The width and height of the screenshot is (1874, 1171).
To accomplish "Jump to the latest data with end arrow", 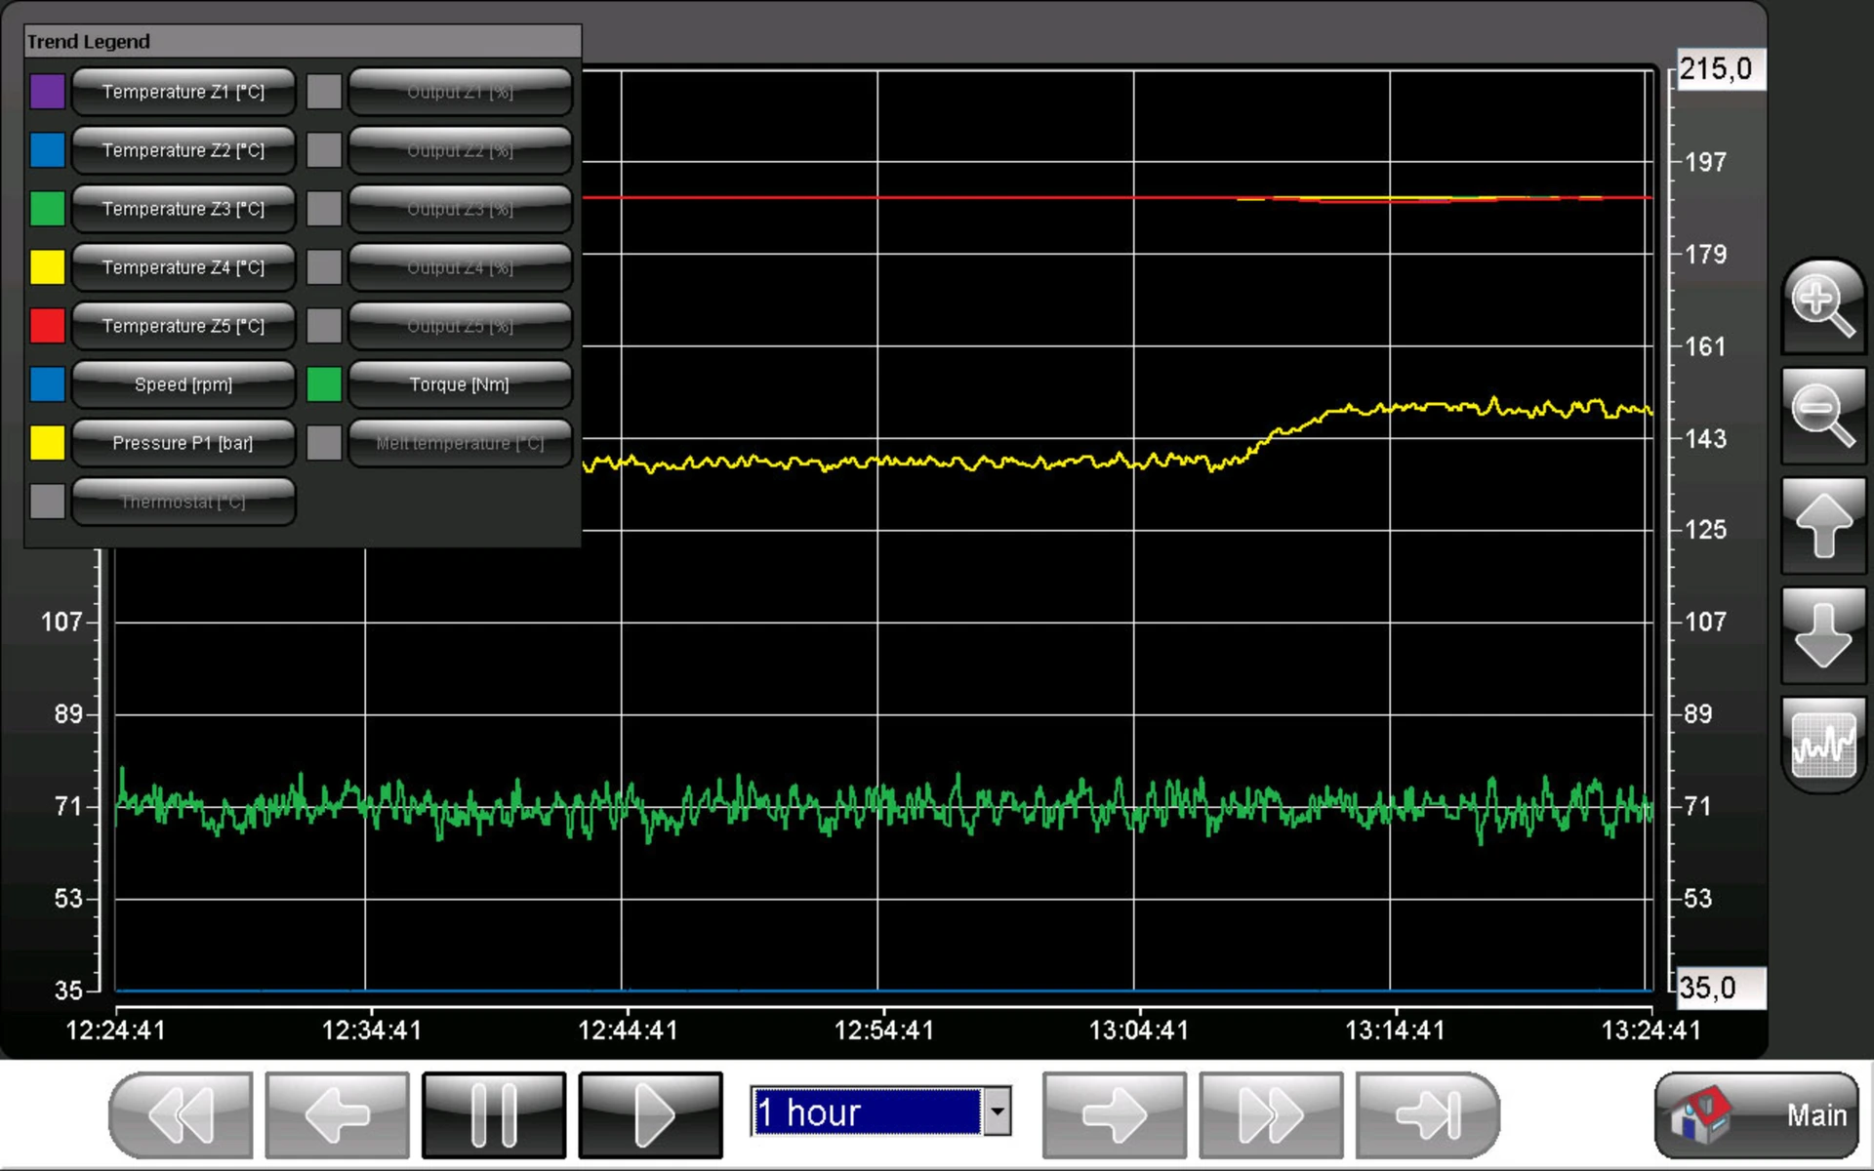I will coord(1427,1114).
